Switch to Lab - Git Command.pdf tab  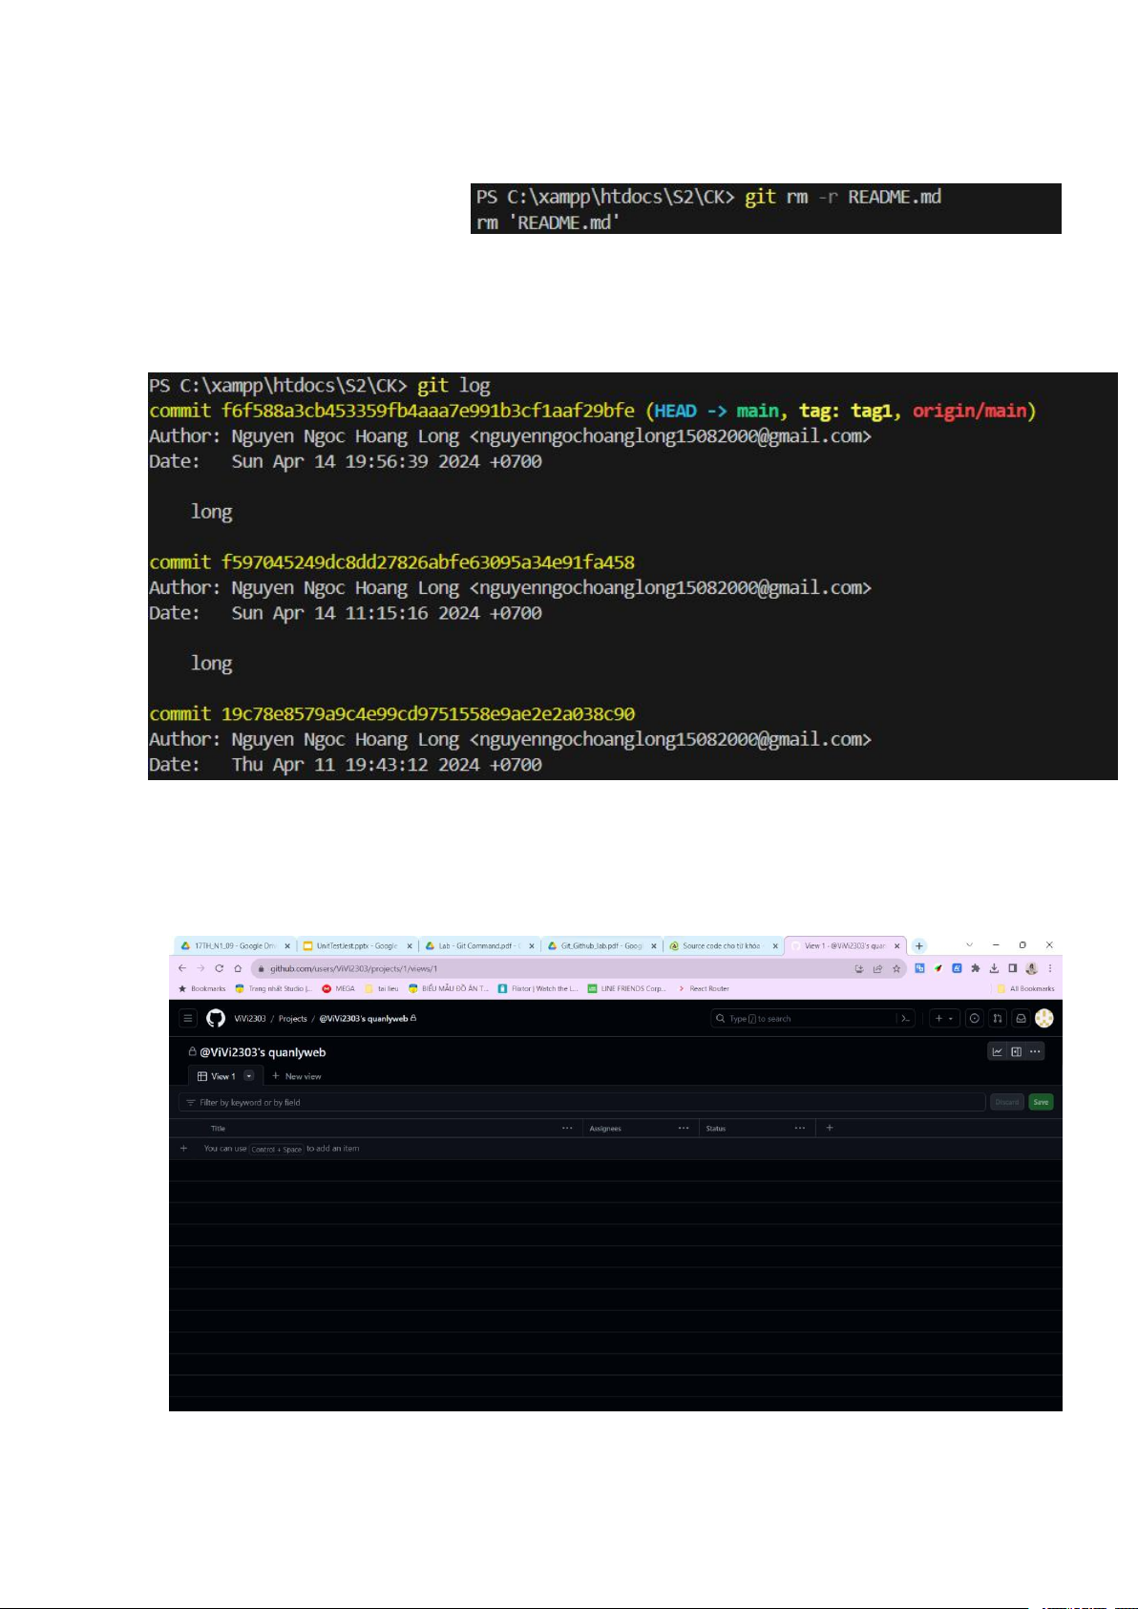click(x=479, y=946)
